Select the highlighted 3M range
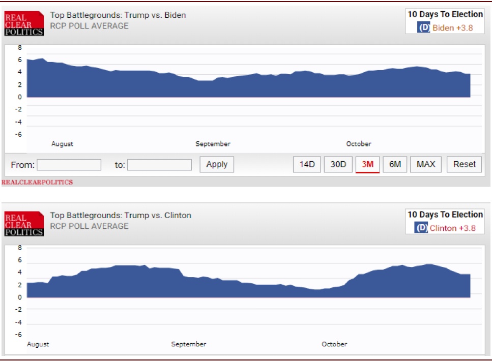Image resolution: width=492 pixels, height=361 pixels. click(x=367, y=164)
